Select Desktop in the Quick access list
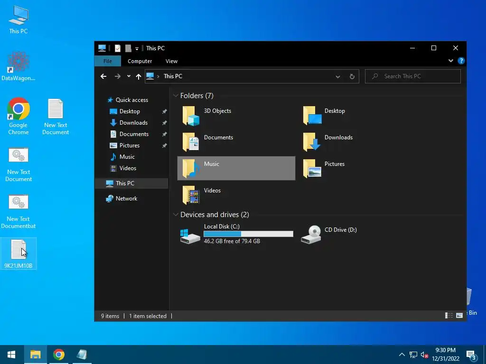 pos(130,111)
